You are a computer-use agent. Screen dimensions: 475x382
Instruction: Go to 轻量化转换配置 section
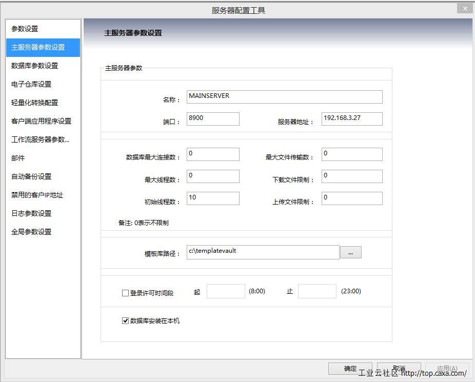[x=35, y=103]
